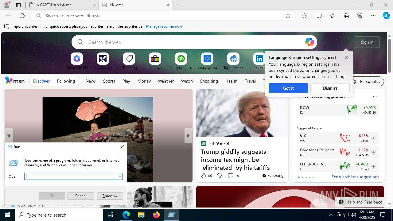
Task: Open the Microsoft 365 quick link
Action: (x=77, y=61)
